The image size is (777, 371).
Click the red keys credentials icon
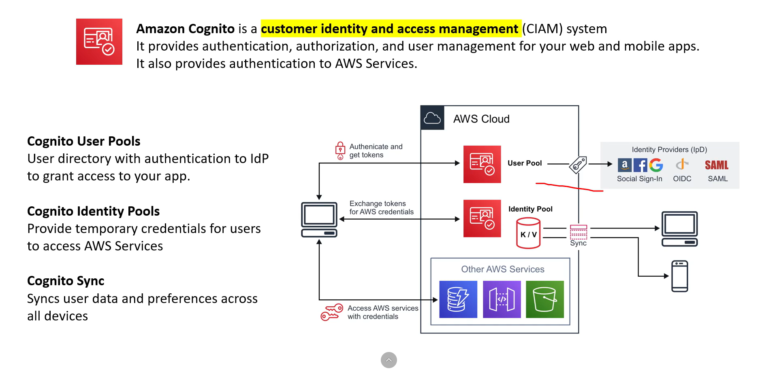(x=332, y=313)
